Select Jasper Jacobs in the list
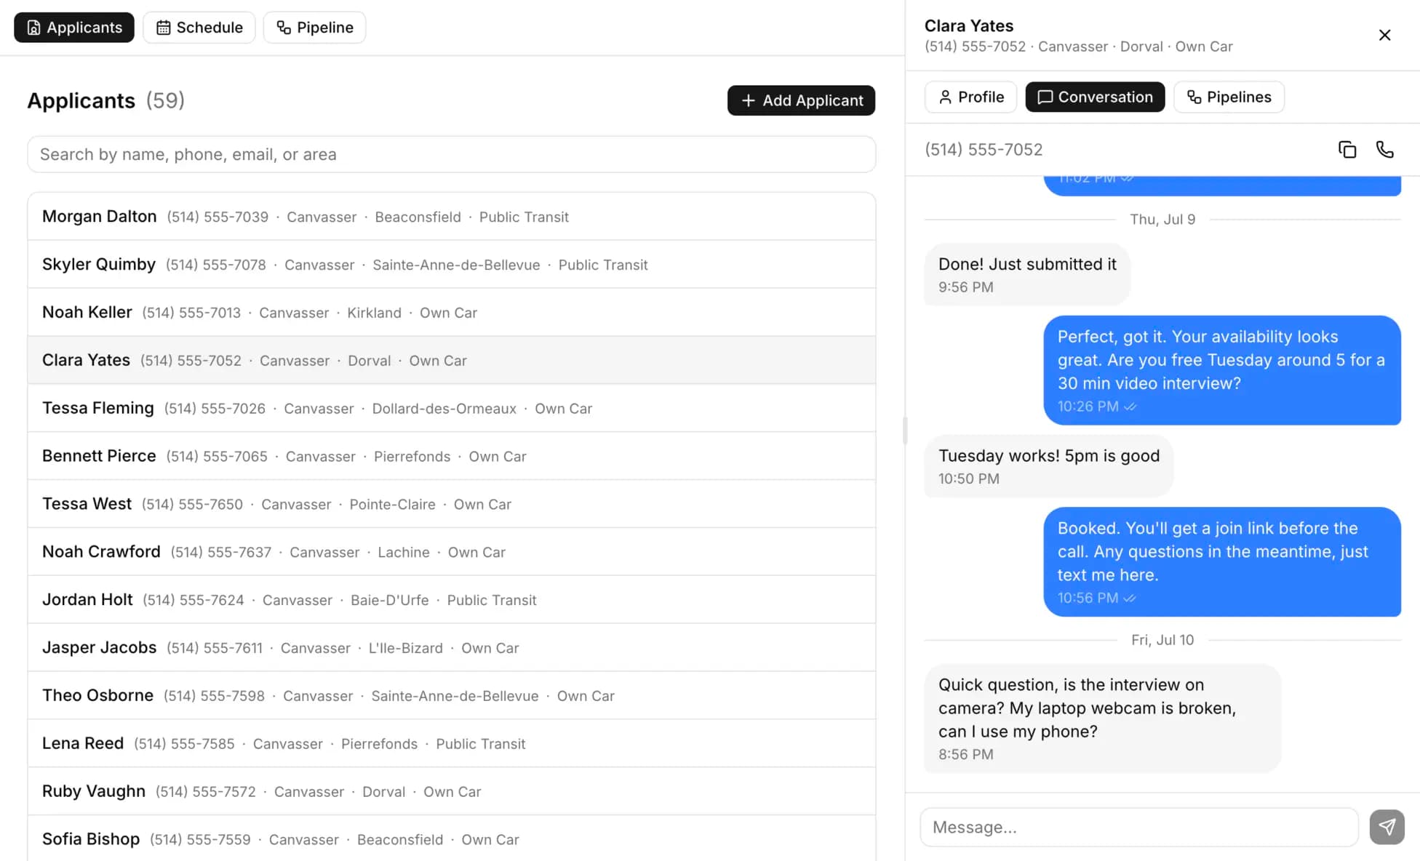1420x861 pixels. 451,648
